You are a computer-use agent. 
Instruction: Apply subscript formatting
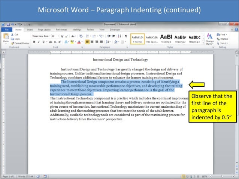tap(55, 42)
